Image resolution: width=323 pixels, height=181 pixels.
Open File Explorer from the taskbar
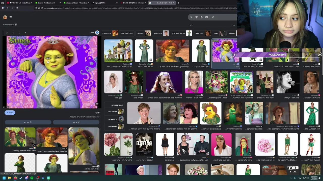(x=10, y=178)
